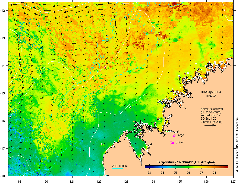239x184 pixels.
Task: Click latitude label -14 on left axis
Action: pos(3,65)
